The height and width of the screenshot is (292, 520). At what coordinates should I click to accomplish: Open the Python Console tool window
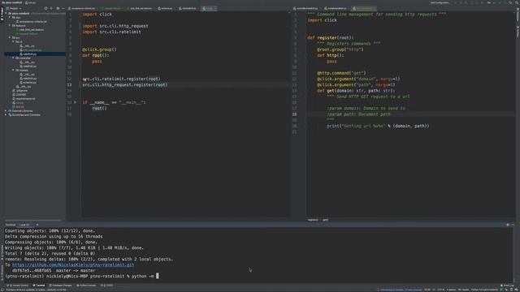point(86,286)
